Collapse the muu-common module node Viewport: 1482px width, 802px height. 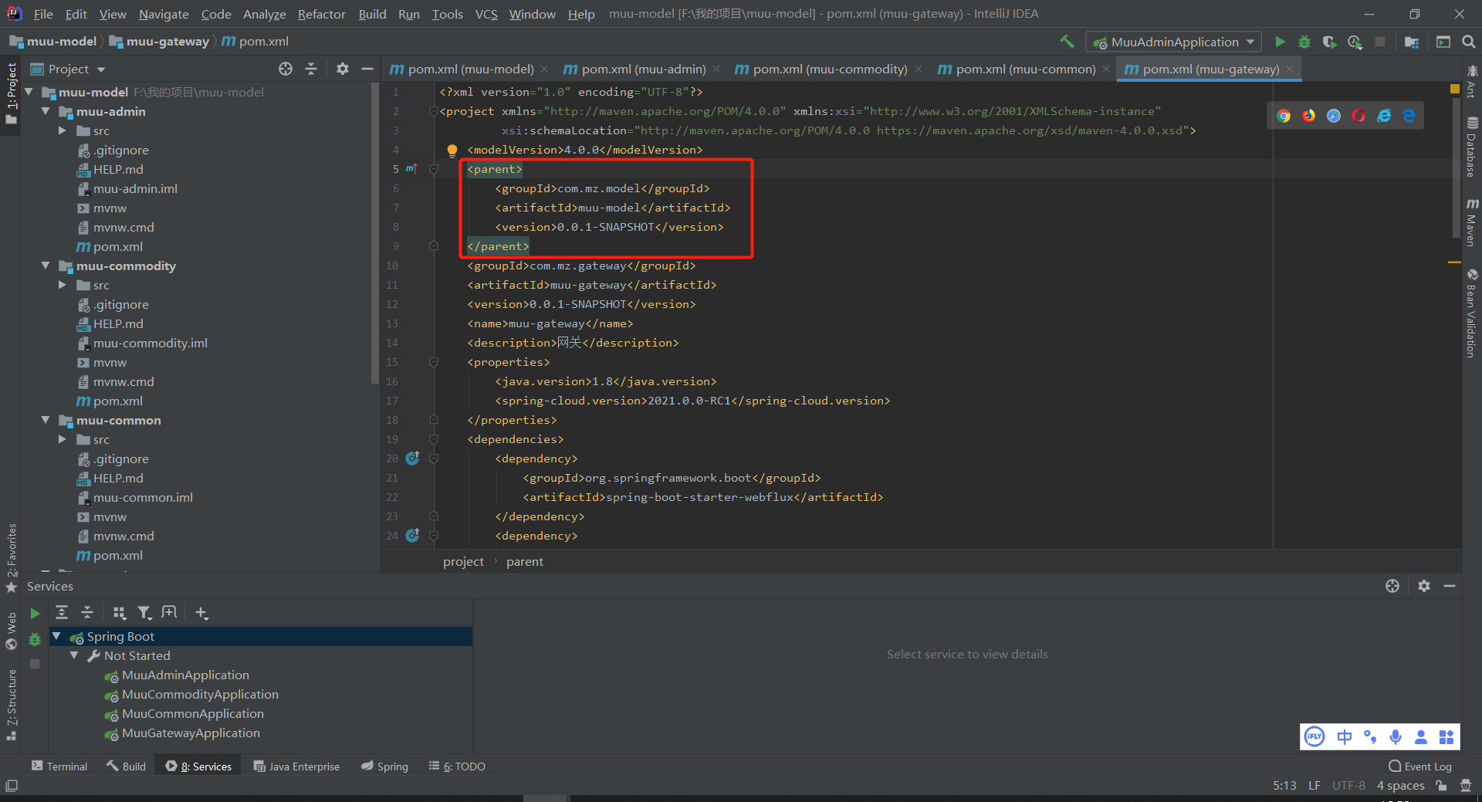pyautogui.click(x=46, y=420)
